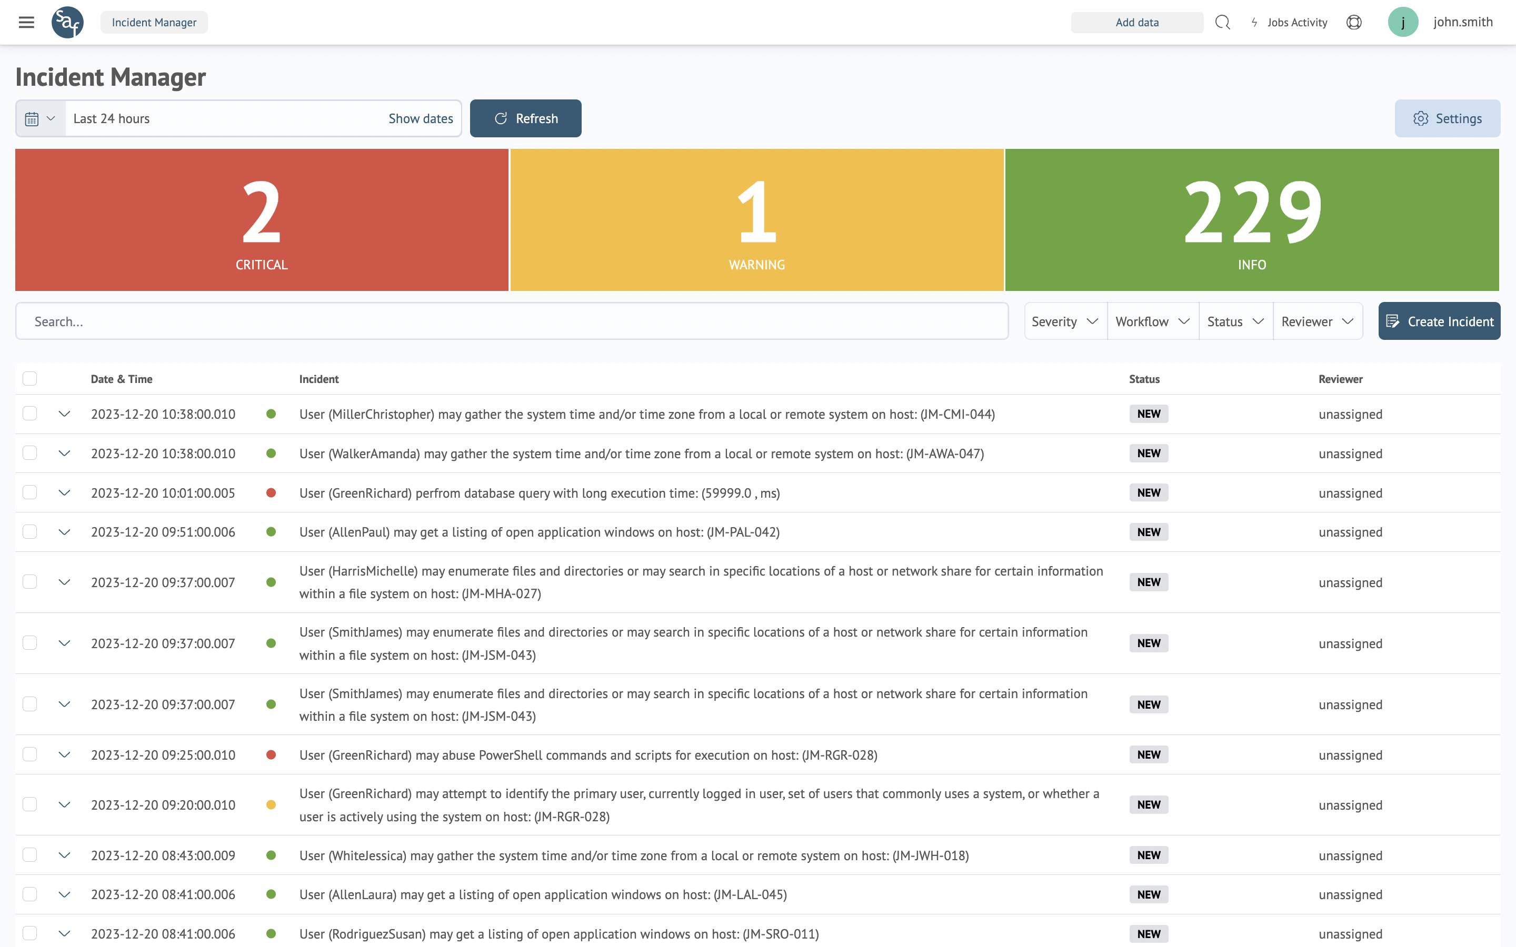The width and height of the screenshot is (1516, 947).
Task: Click into the incident Search field
Action: (x=511, y=321)
